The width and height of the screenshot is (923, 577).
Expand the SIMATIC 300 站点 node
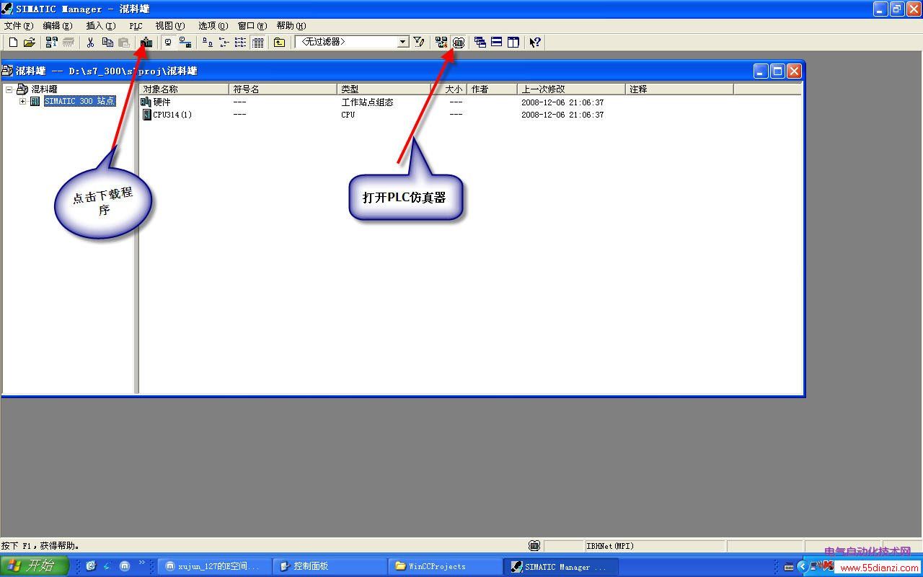click(x=22, y=102)
